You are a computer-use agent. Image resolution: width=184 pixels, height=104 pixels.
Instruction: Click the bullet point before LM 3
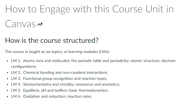pos(7,79)
